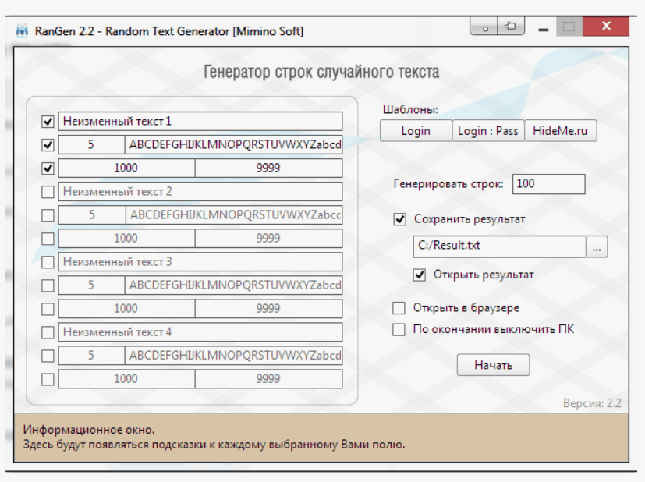Toggle checkbox beside first random letters row
This screenshot has width=645, height=482.
pos(48,144)
